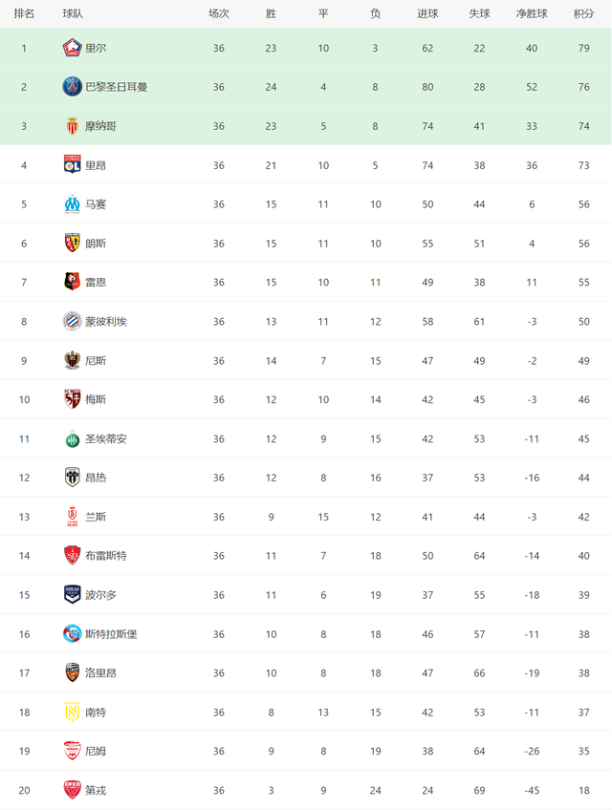Open the Rennes (雷恩) club logo
Screen dimensions: 612x810
[x=72, y=282]
